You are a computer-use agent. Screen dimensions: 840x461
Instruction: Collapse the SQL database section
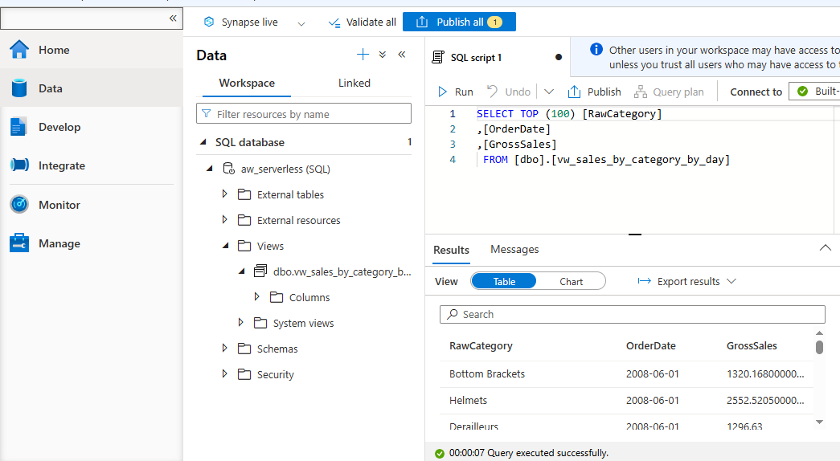(x=203, y=142)
